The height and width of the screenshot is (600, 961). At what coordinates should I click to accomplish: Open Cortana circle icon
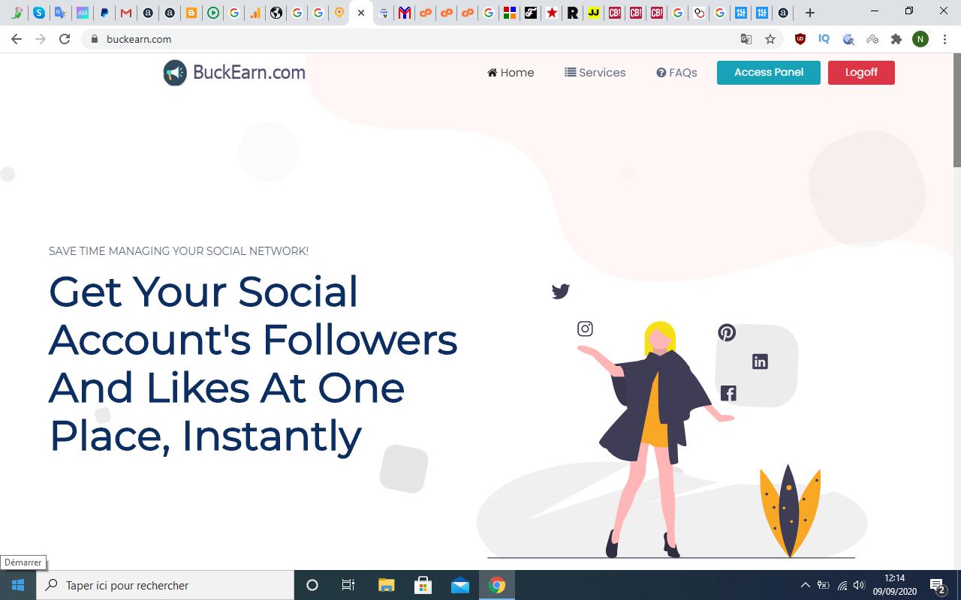[x=312, y=585]
